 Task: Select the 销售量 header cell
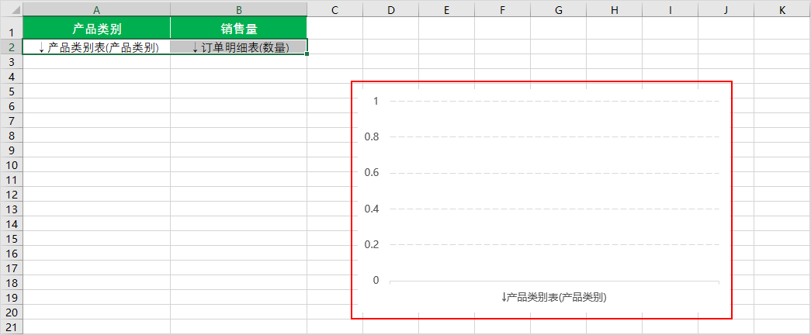[238, 28]
